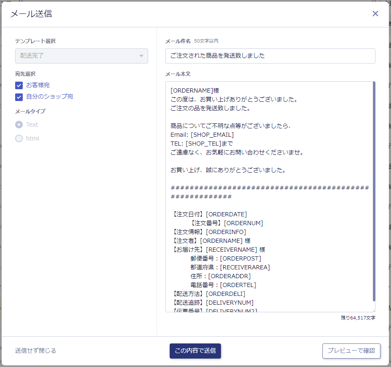Open preview with プレビューで確認 button
391x367 pixels.
[351, 351]
